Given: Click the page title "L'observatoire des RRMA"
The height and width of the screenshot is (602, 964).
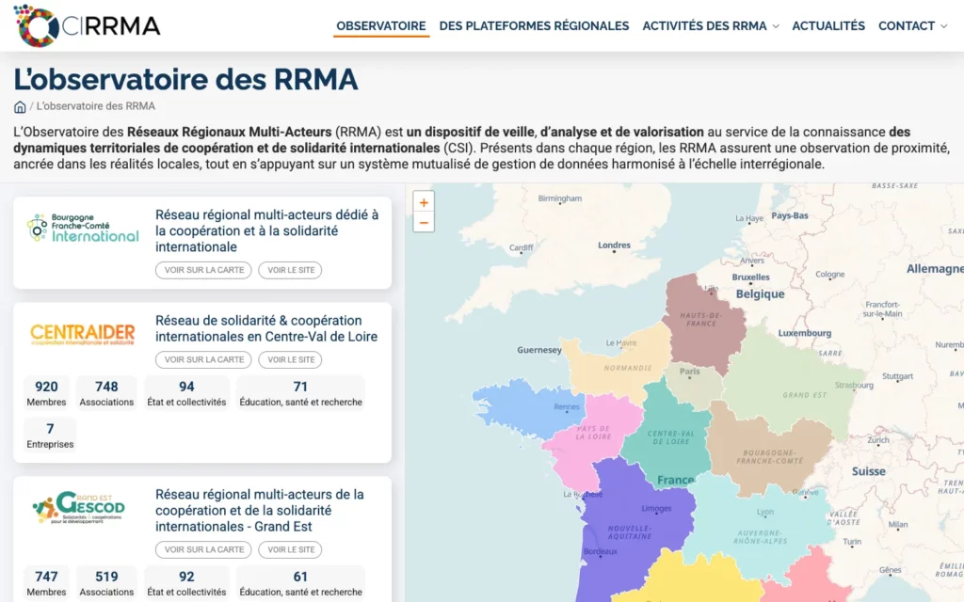Looking at the screenshot, I should pos(185,79).
